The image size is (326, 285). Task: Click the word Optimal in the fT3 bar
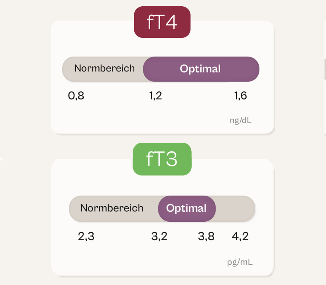(186, 208)
